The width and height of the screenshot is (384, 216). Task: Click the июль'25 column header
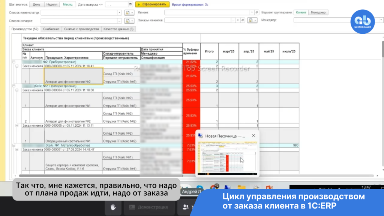[289, 51]
